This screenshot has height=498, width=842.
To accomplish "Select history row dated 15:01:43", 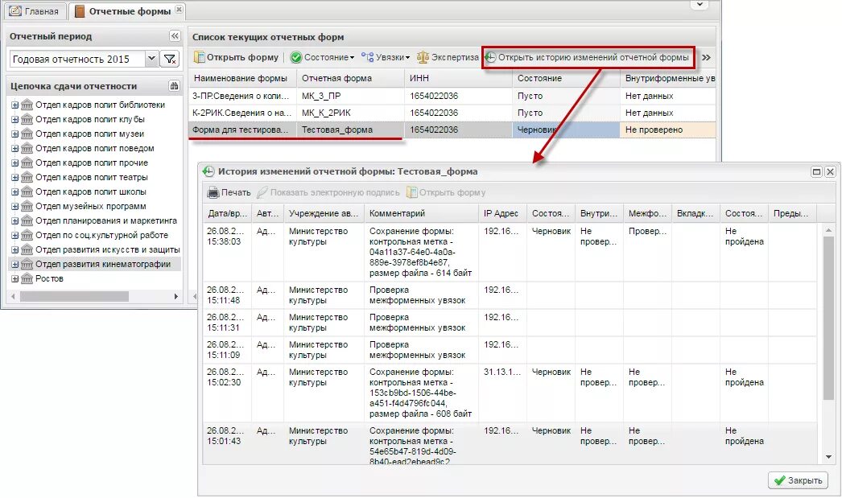I will coord(510,444).
